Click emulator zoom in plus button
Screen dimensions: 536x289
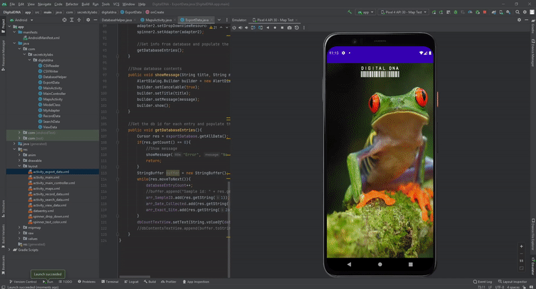tap(521, 246)
